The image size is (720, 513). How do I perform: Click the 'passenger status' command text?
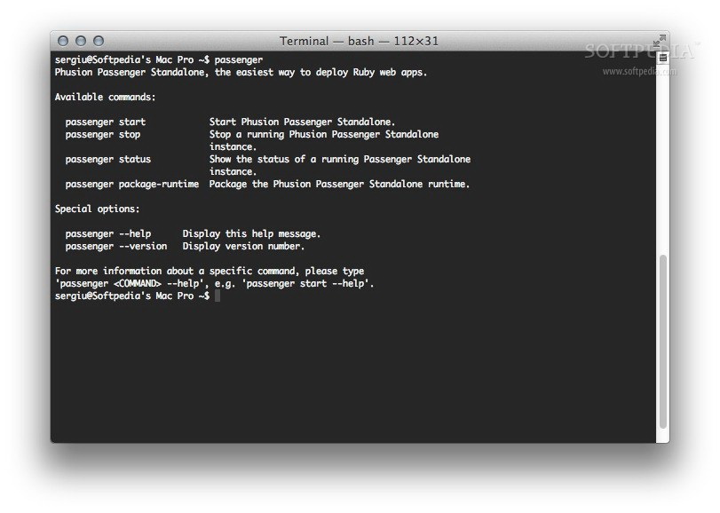[108, 159]
